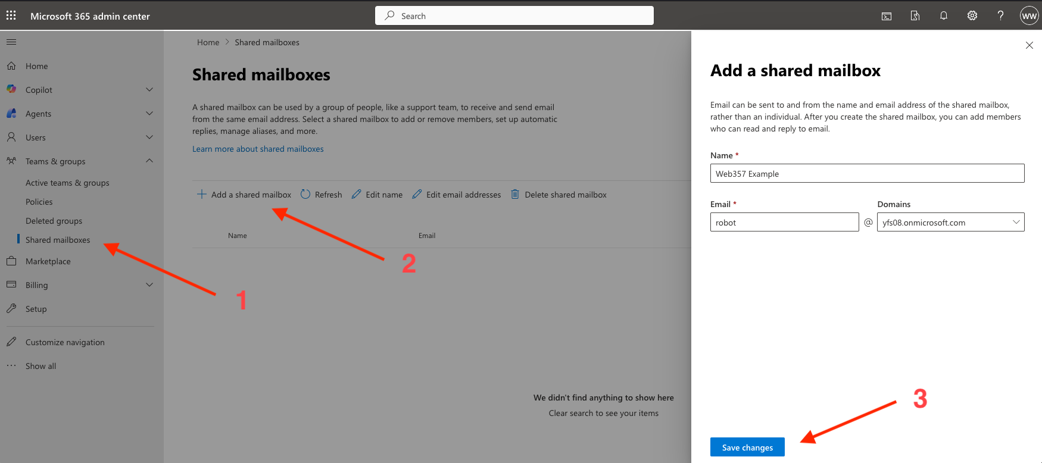Click Shared mailboxes breadcrumb text
This screenshot has width=1042, height=463.
pyautogui.click(x=267, y=42)
